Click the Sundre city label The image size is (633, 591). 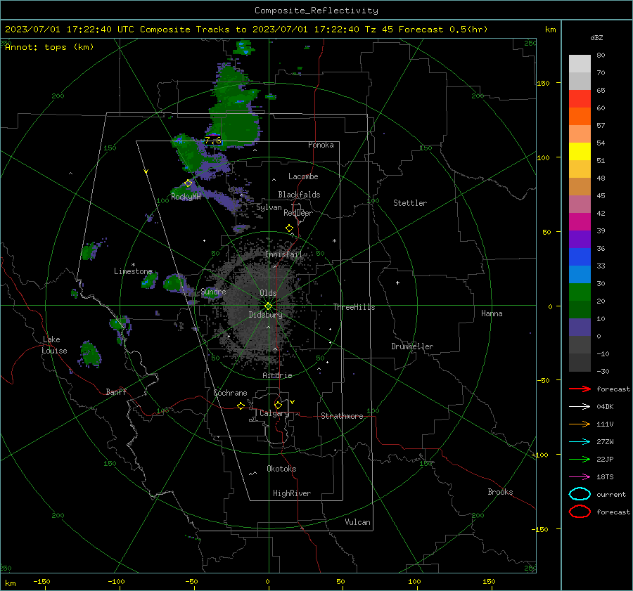[x=213, y=292]
